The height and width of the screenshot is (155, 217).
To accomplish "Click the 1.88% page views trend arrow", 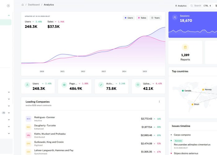I will (79, 84).
